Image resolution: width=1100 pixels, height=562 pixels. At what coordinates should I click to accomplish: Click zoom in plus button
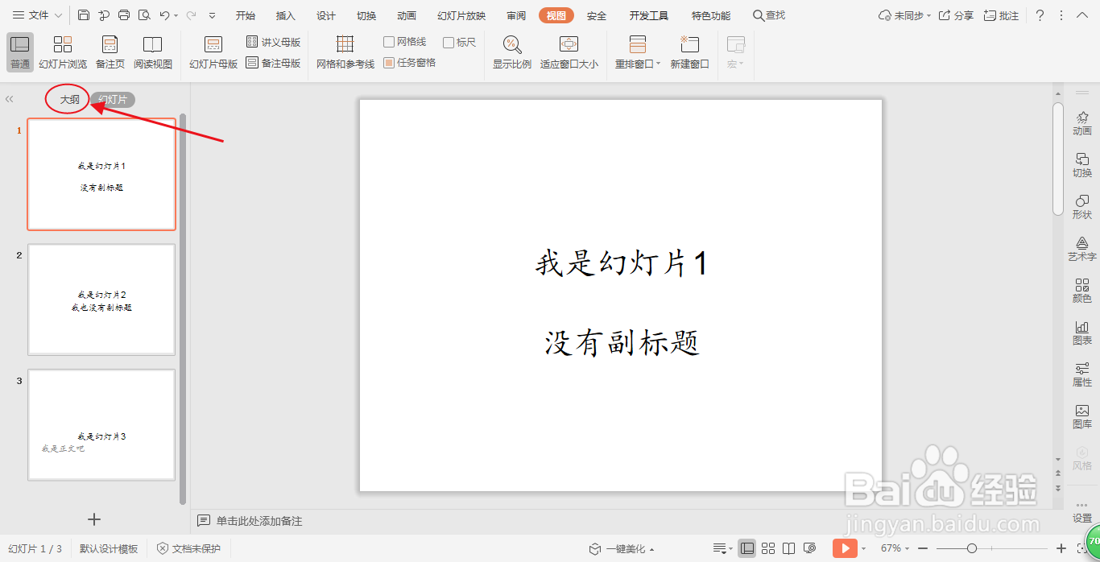coord(1061,548)
